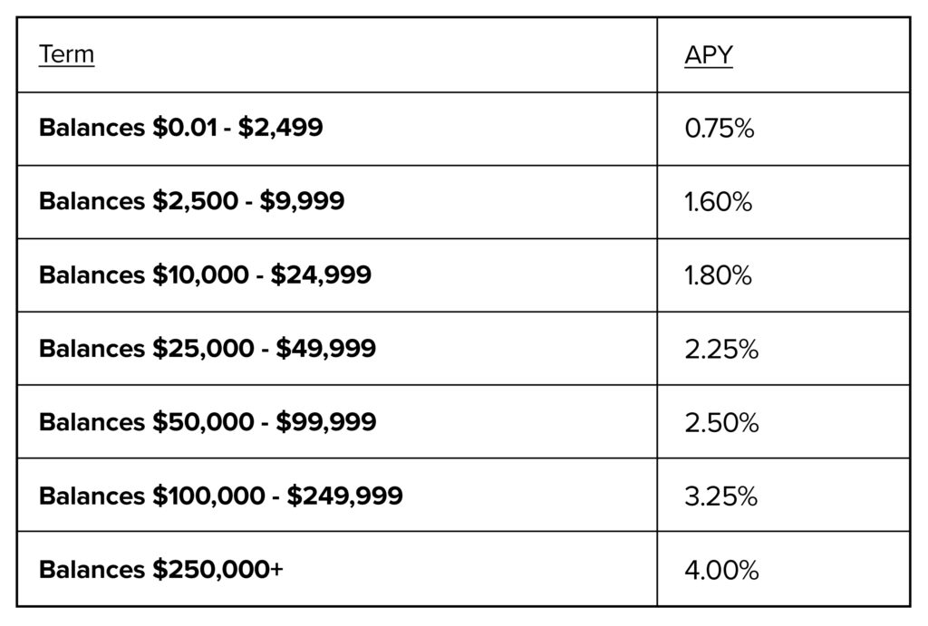Click the $2,499 upper limit text
Image resolution: width=928 pixels, height=626 pixels.
pos(281,128)
